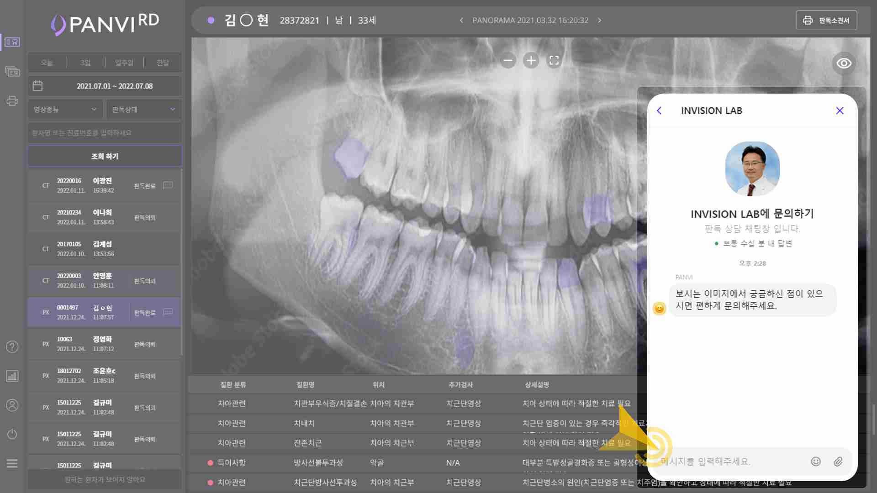This screenshot has height=493, width=877.
Task: Open the help question mark icon
Action: [12, 347]
